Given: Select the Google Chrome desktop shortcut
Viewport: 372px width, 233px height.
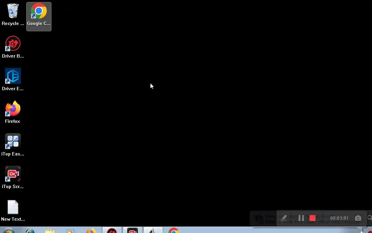Looking at the screenshot, I should 39,16.
